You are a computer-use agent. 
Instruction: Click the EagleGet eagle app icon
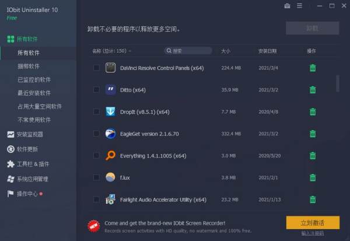[x=110, y=134]
